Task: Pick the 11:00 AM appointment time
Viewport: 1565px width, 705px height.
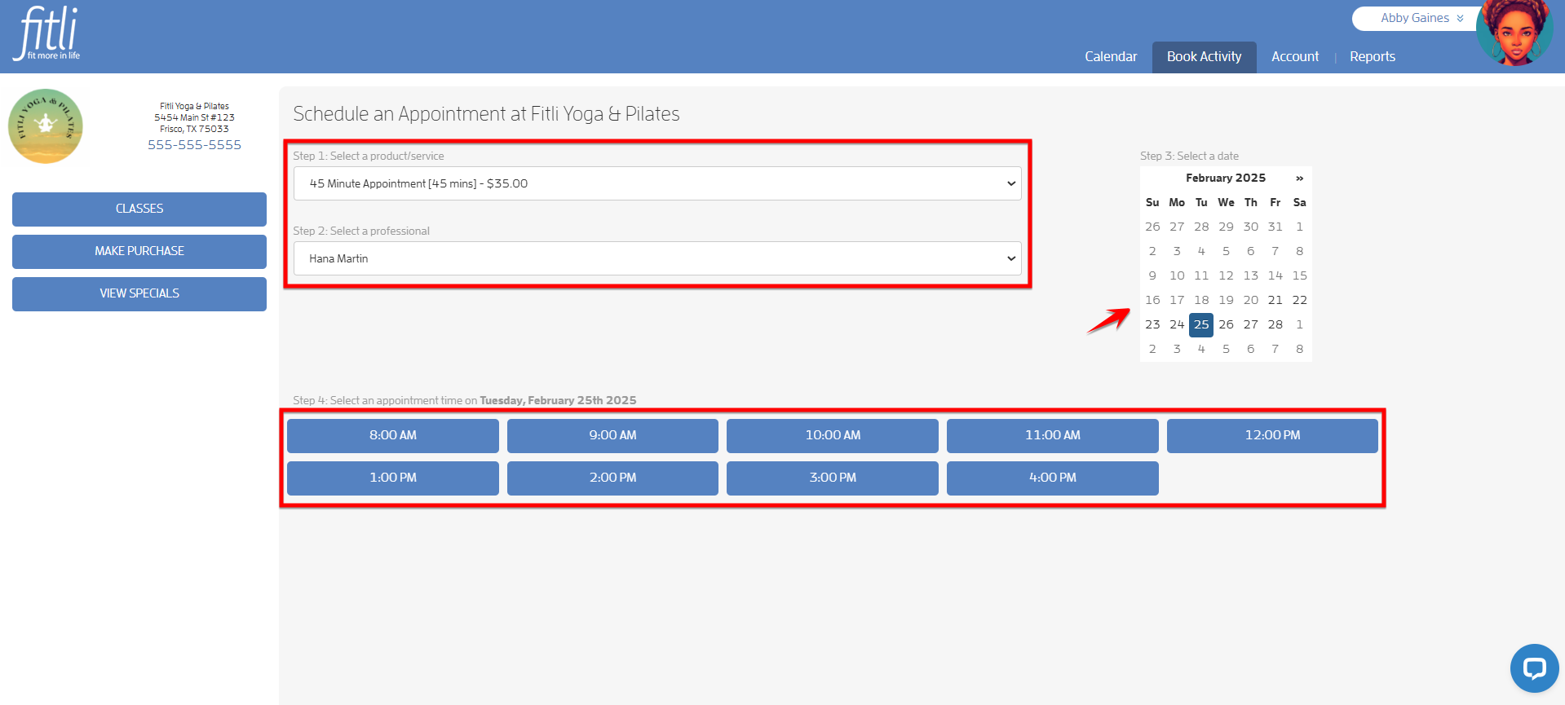Action: 1053,436
